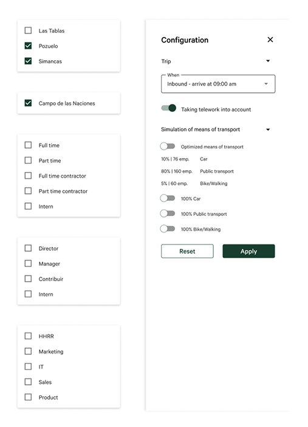This screenshot has height=427, width=308.
Task: Click the 'Public transport' share label
Action: click(x=217, y=172)
